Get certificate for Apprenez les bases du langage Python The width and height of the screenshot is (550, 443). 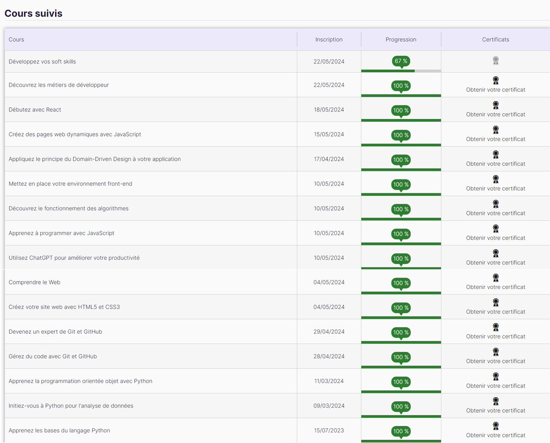[495, 435]
